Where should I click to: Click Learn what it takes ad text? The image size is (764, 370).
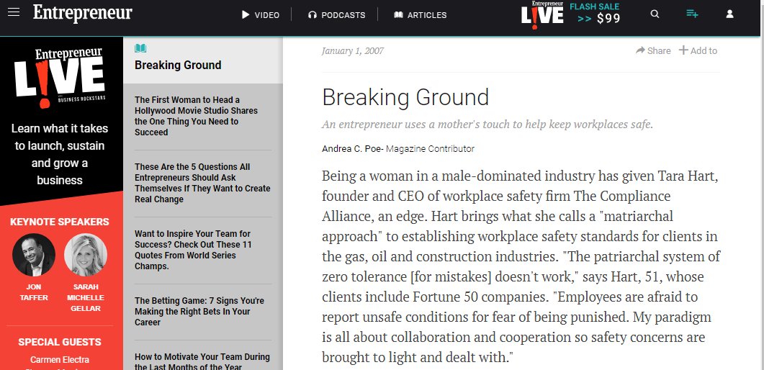(x=60, y=154)
